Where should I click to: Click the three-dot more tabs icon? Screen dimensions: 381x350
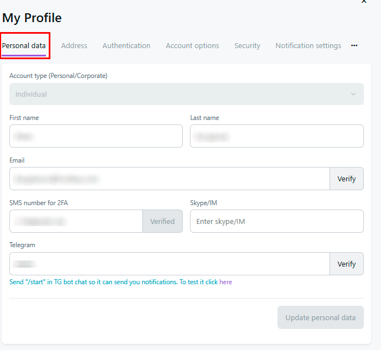354,46
